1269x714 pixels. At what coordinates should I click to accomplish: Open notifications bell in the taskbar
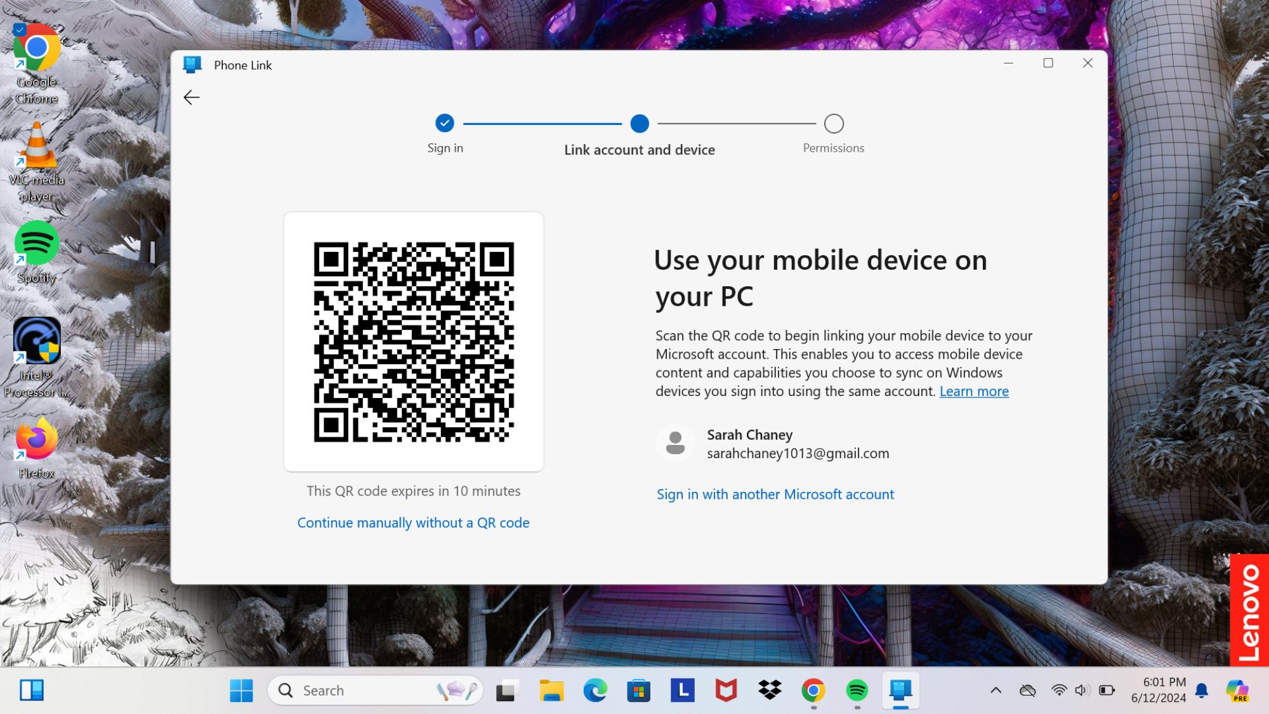(1202, 691)
